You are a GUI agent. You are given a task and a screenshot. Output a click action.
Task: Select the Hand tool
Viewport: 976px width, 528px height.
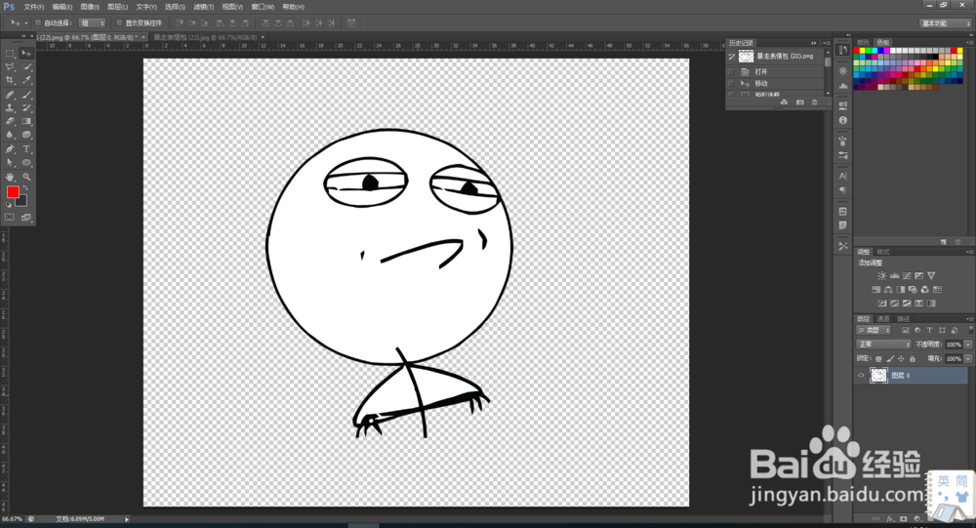pyautogui.click(x=10, y=177)
